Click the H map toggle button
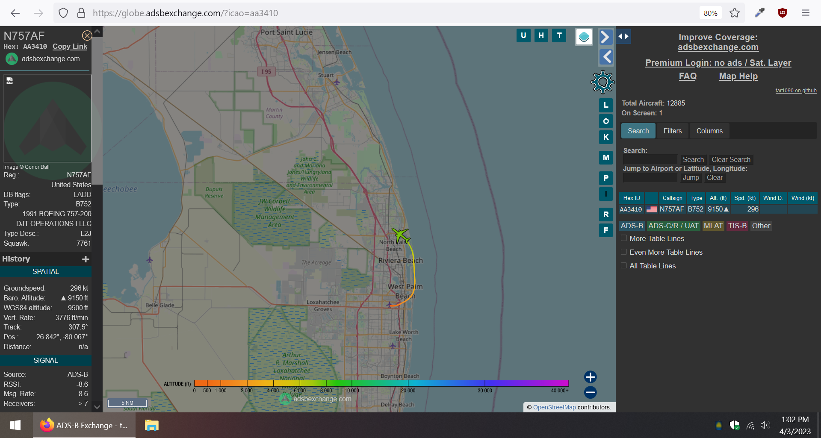This screenshot has height=438, width=821. (541, 35)
